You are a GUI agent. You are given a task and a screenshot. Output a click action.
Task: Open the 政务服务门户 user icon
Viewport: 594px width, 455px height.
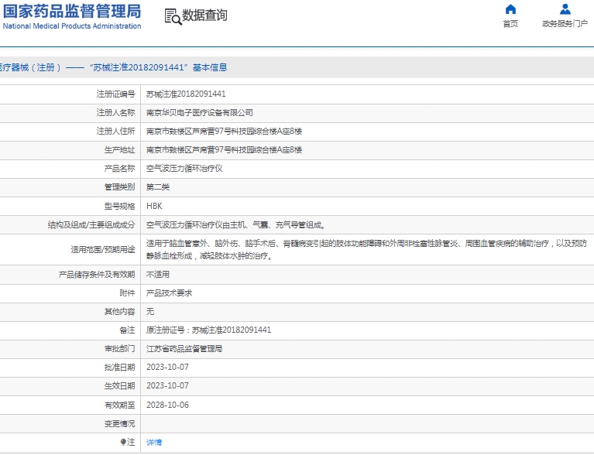[565, 9]
